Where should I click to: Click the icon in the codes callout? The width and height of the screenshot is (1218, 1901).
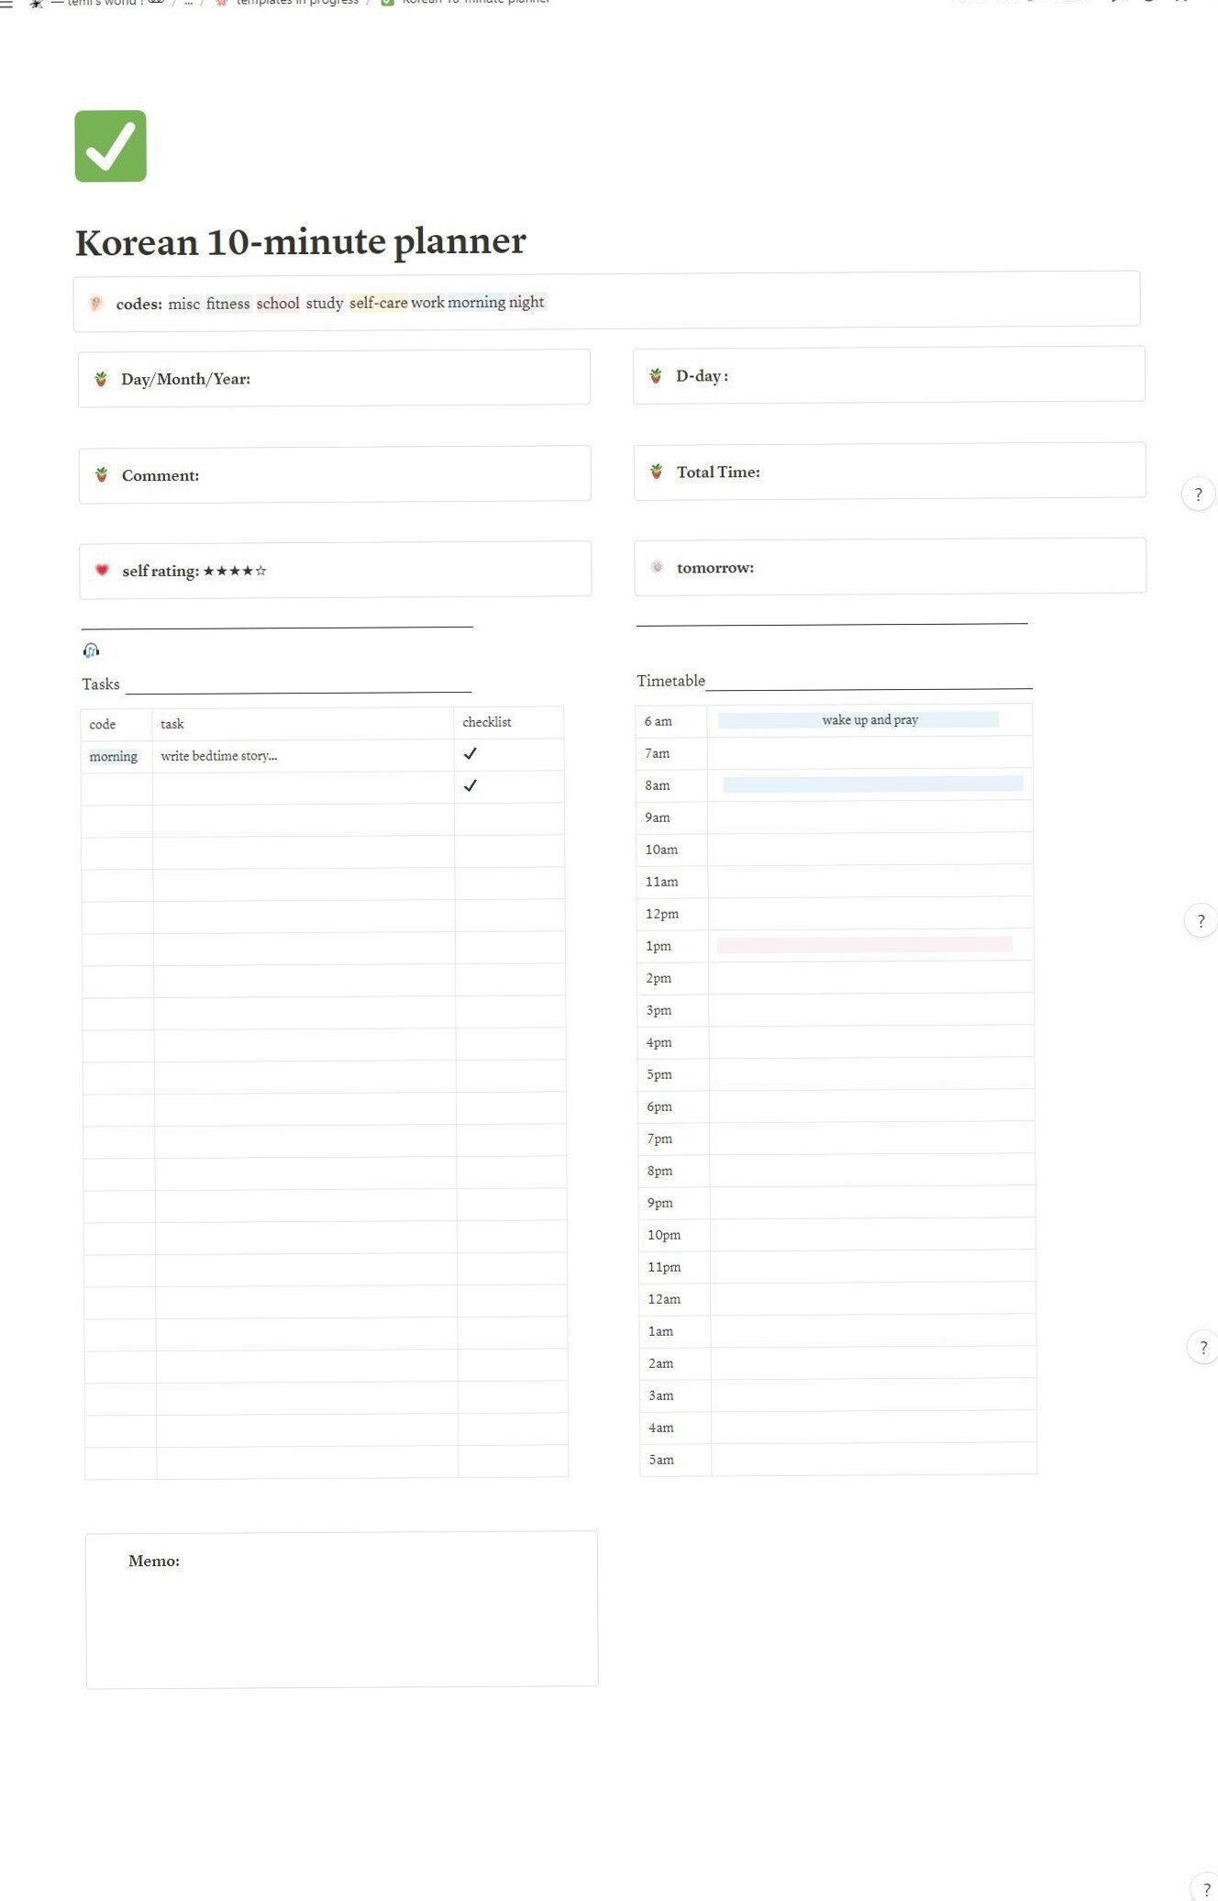tap(95, 304)
